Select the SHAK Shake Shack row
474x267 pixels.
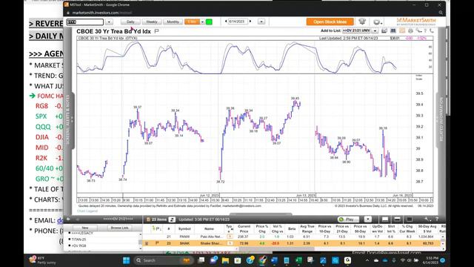(292, 243)
